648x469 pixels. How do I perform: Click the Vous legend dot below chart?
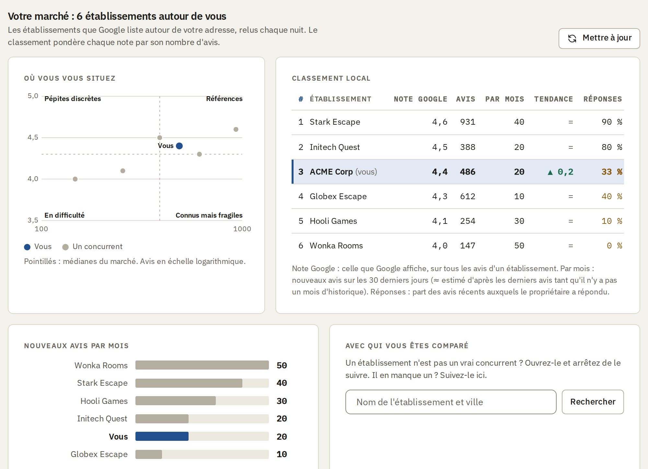click(x=27, y=247)
